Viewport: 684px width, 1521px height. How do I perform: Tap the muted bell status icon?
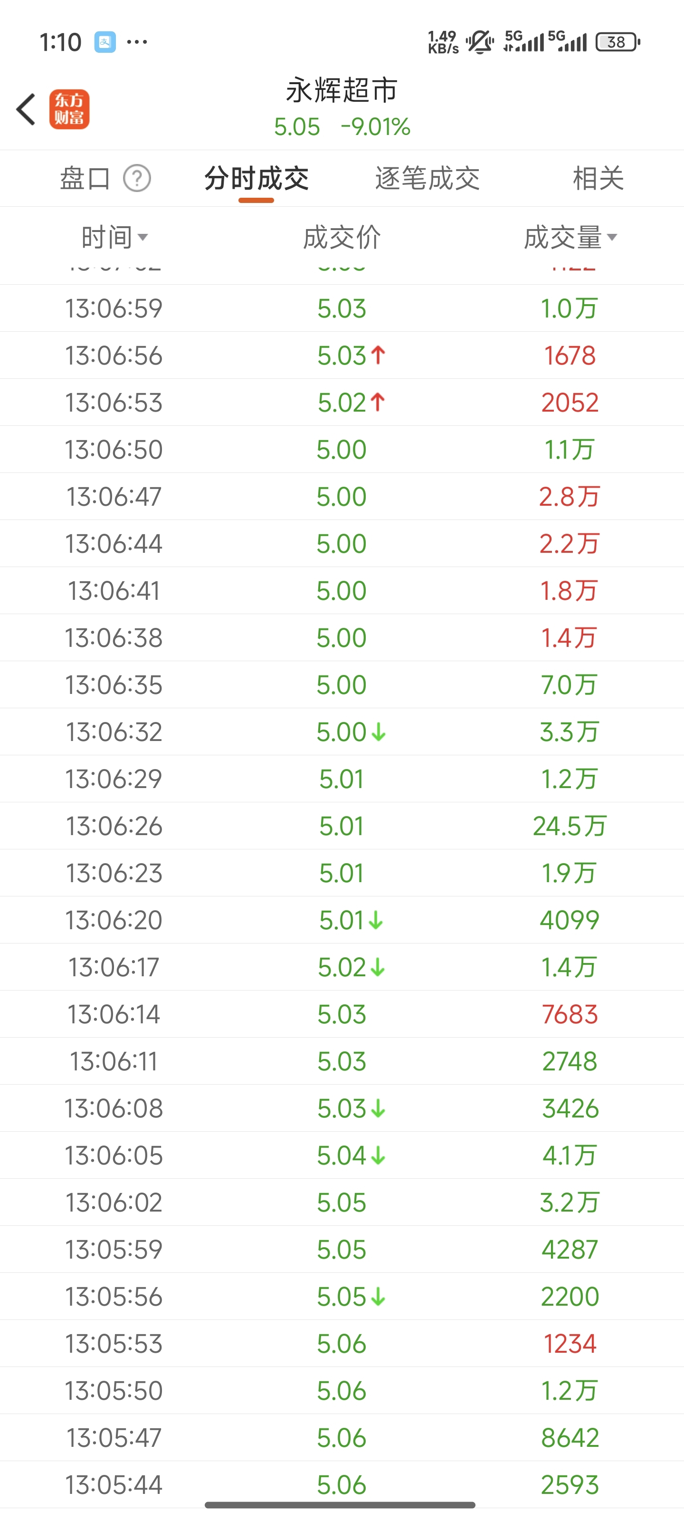(480, 42)
